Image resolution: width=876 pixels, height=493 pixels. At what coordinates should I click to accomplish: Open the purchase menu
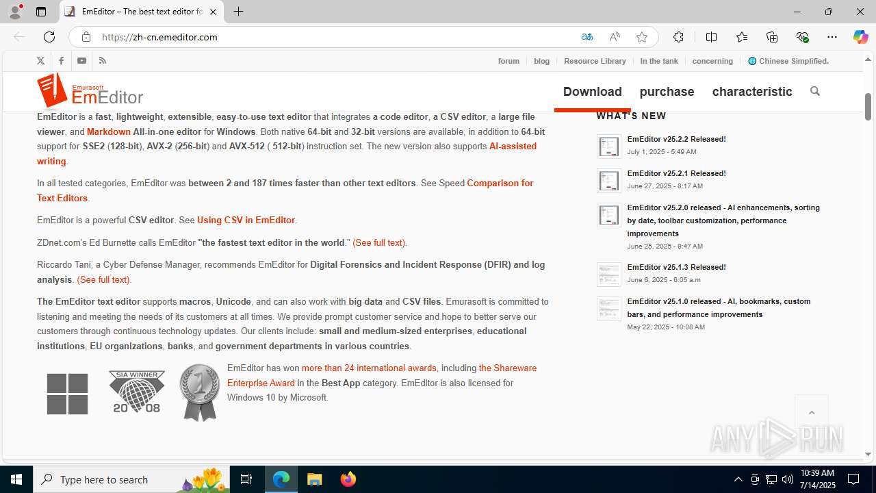pyautogui.click(x=667, y=92)
